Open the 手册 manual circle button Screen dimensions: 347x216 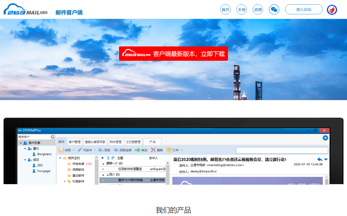pos(242,9)
